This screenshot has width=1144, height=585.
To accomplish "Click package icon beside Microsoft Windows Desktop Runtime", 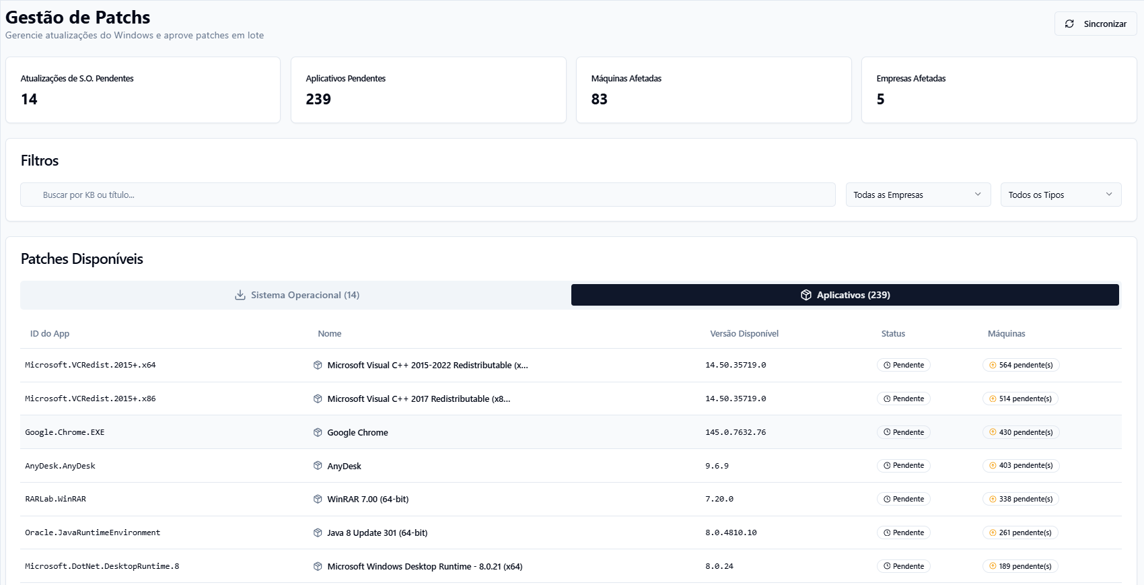I will pyautogui.click(x=318, y=566).
